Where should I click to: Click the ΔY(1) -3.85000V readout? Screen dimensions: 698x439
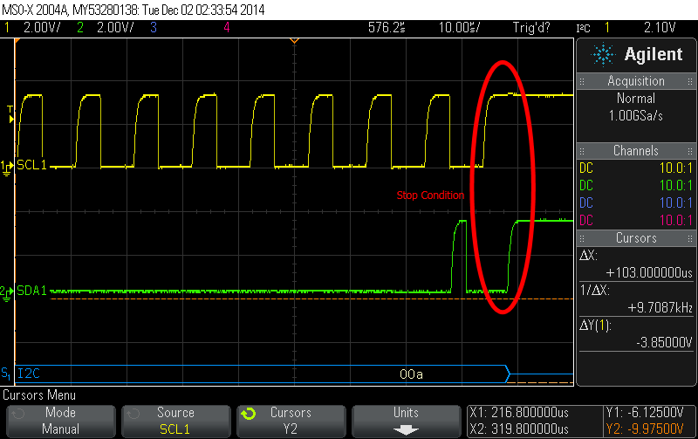636,333
